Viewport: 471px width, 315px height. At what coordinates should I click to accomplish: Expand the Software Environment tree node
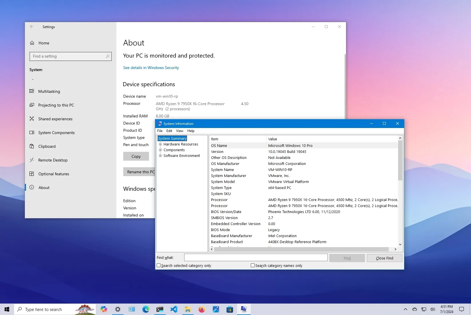coord(160,155)
